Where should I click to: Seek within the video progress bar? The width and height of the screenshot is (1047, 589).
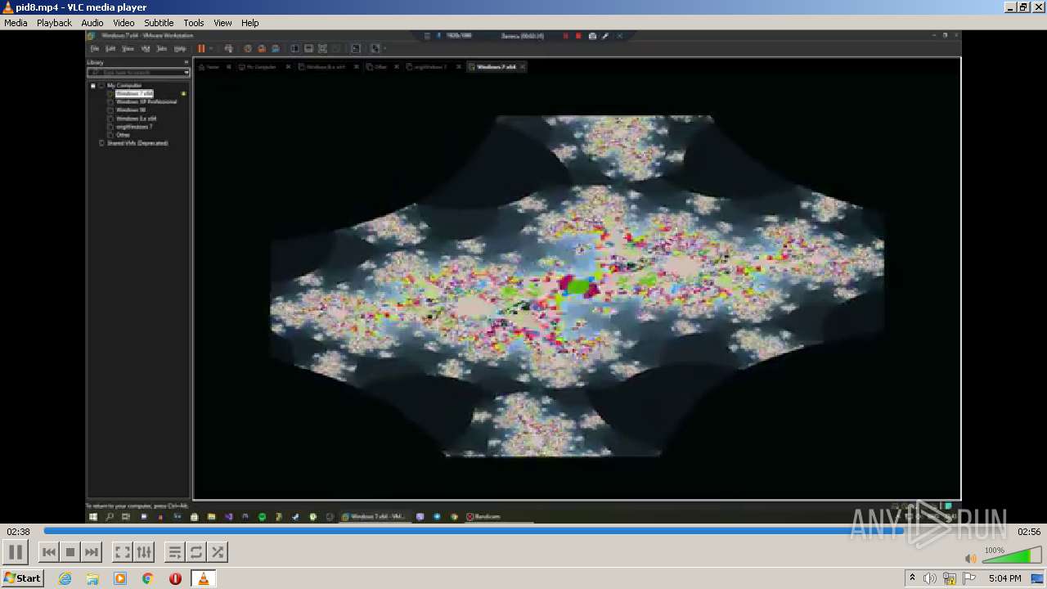(x=523, y=532)
